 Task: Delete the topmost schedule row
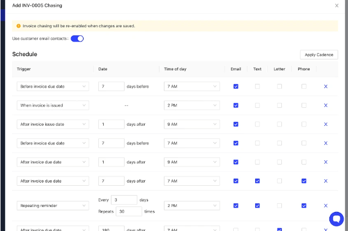pos(326,86)
